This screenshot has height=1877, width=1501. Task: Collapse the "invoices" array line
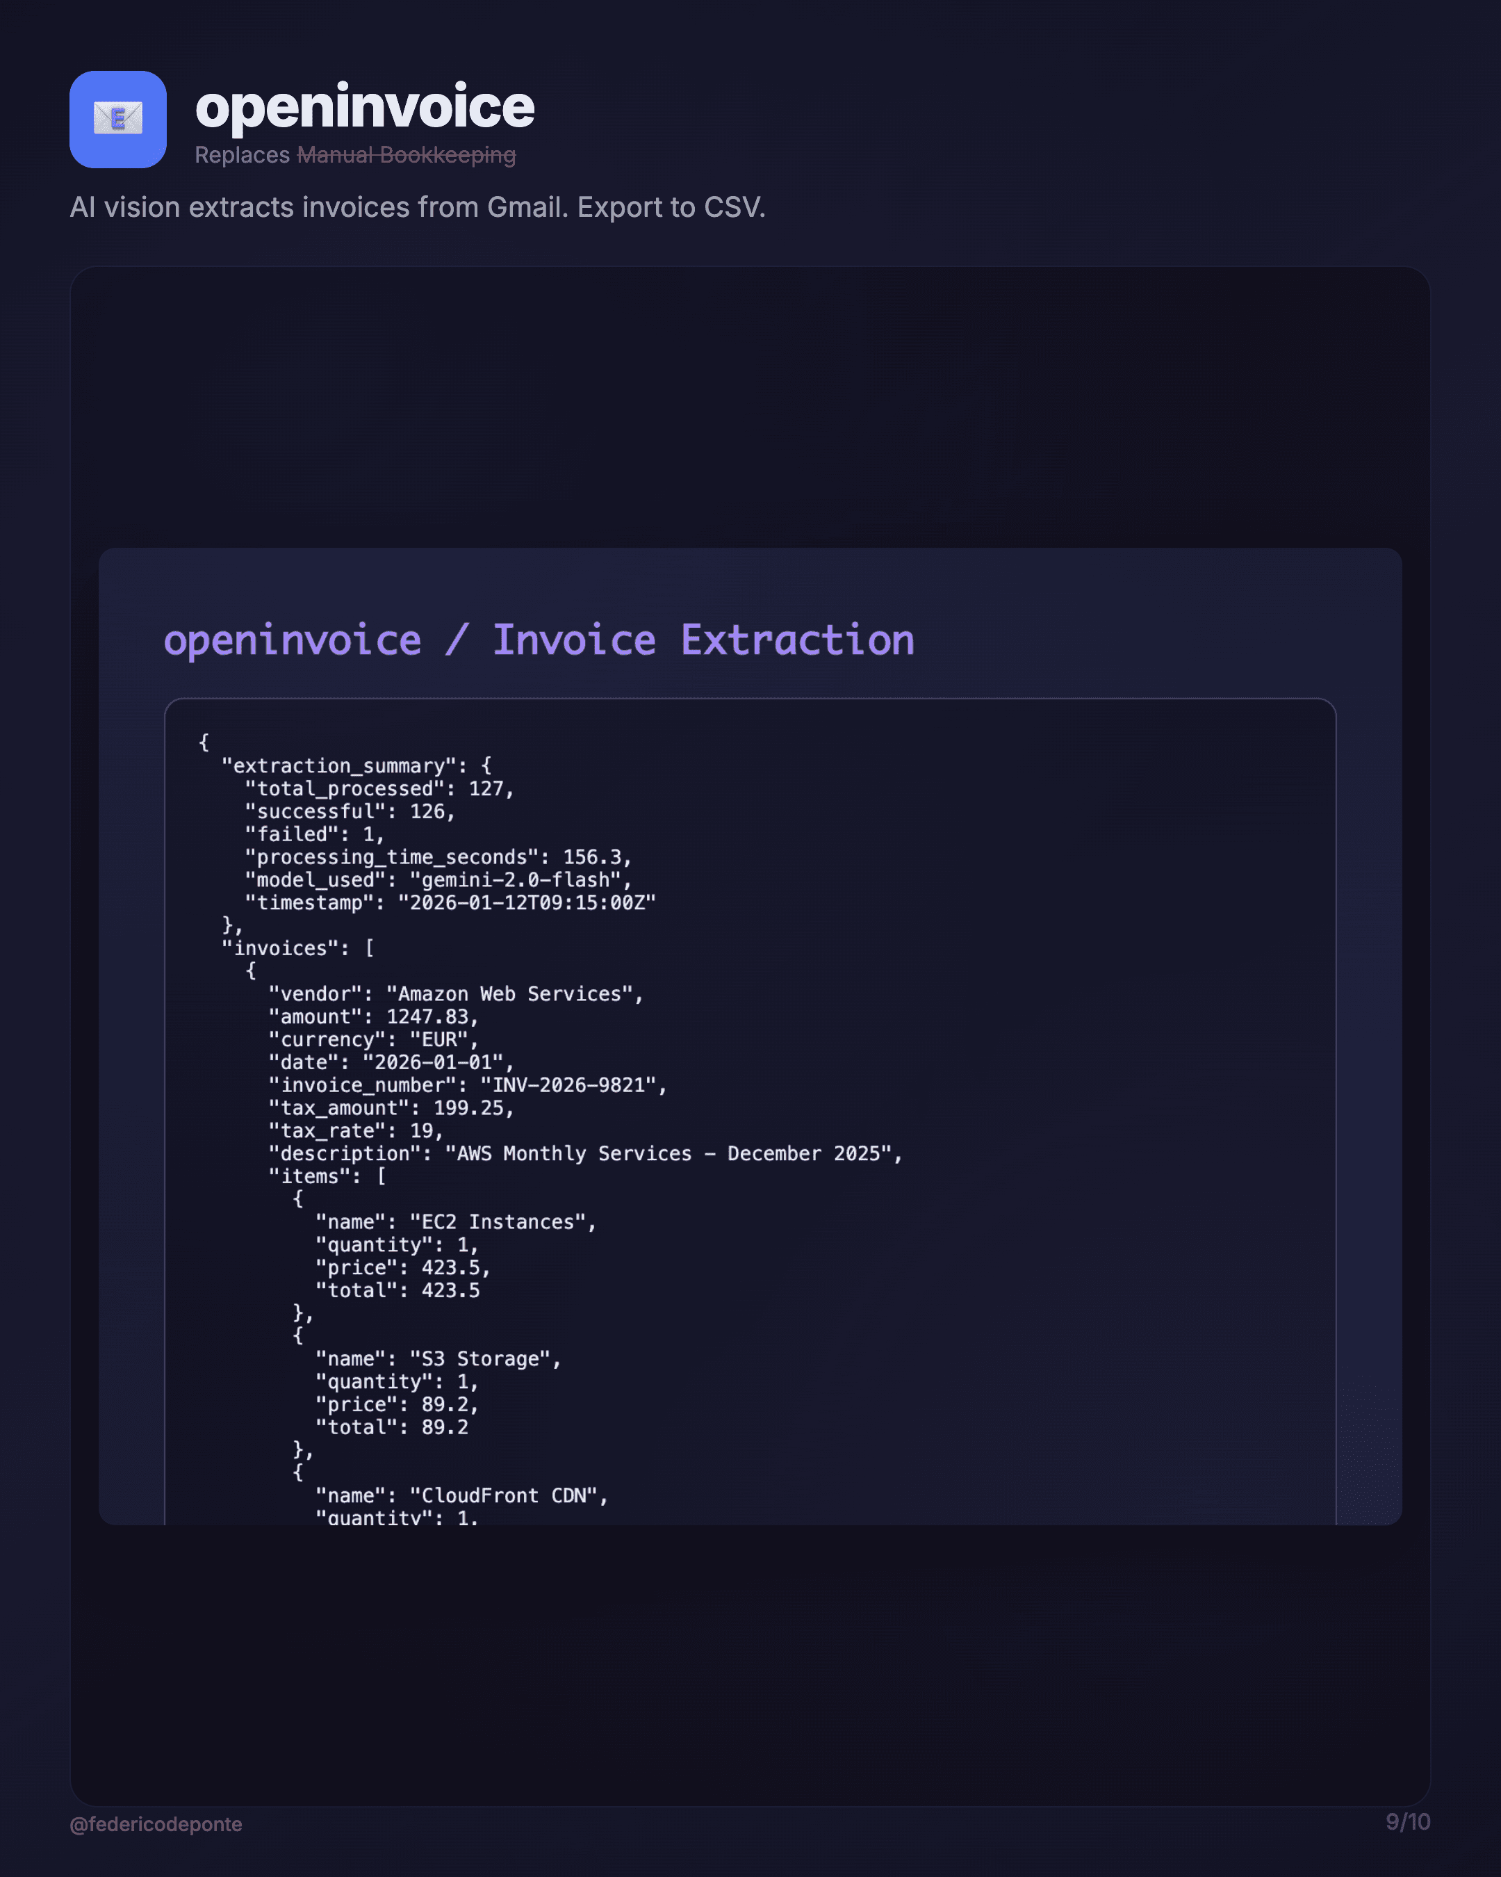[x=297, y=948]
